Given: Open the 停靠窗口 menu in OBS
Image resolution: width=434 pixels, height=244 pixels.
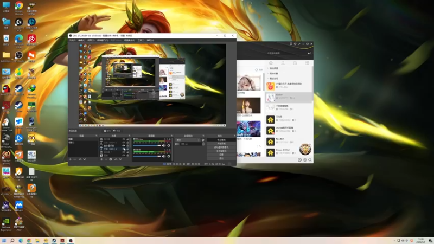Looking at the screenshot, I should point(103,40).
